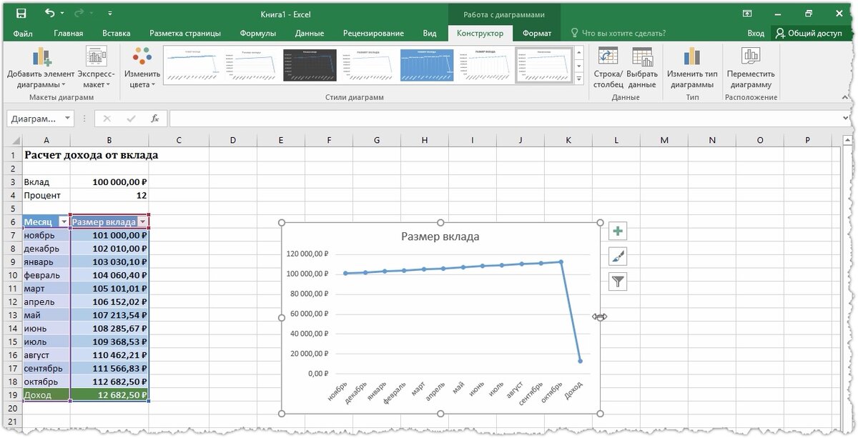The image size is (858, 438).
Task: Click the insert function fx icon
Action: [154, 119]
